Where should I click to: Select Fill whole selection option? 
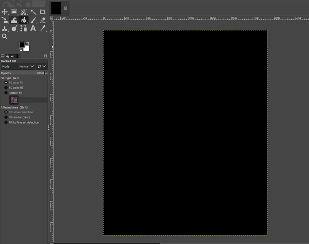[x=19, y=112]
